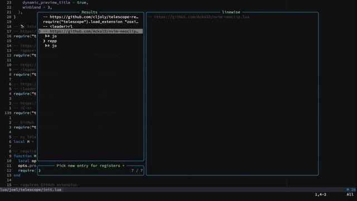Screen dimensions: 357x201
Task: Choose the "-- <leader>rl" result
Action: coord(58,26)
